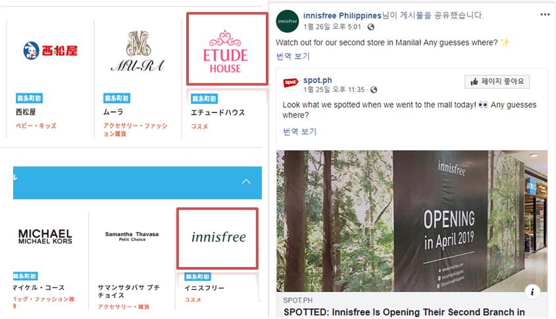Open the SPOTTED Innisfree article headline
Image resolution: width=556 pixels, height=319 pixels.
tap(404, 312)
